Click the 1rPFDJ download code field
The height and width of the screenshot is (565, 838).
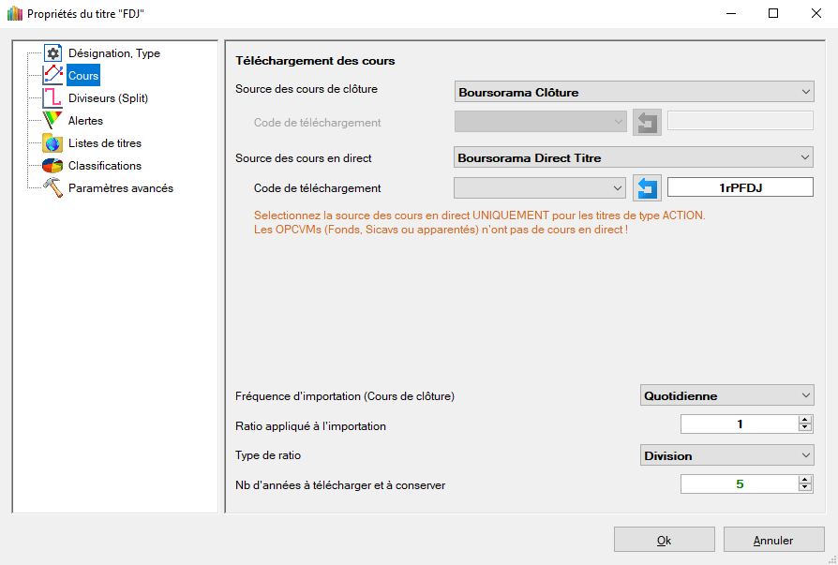pos(740,188)
